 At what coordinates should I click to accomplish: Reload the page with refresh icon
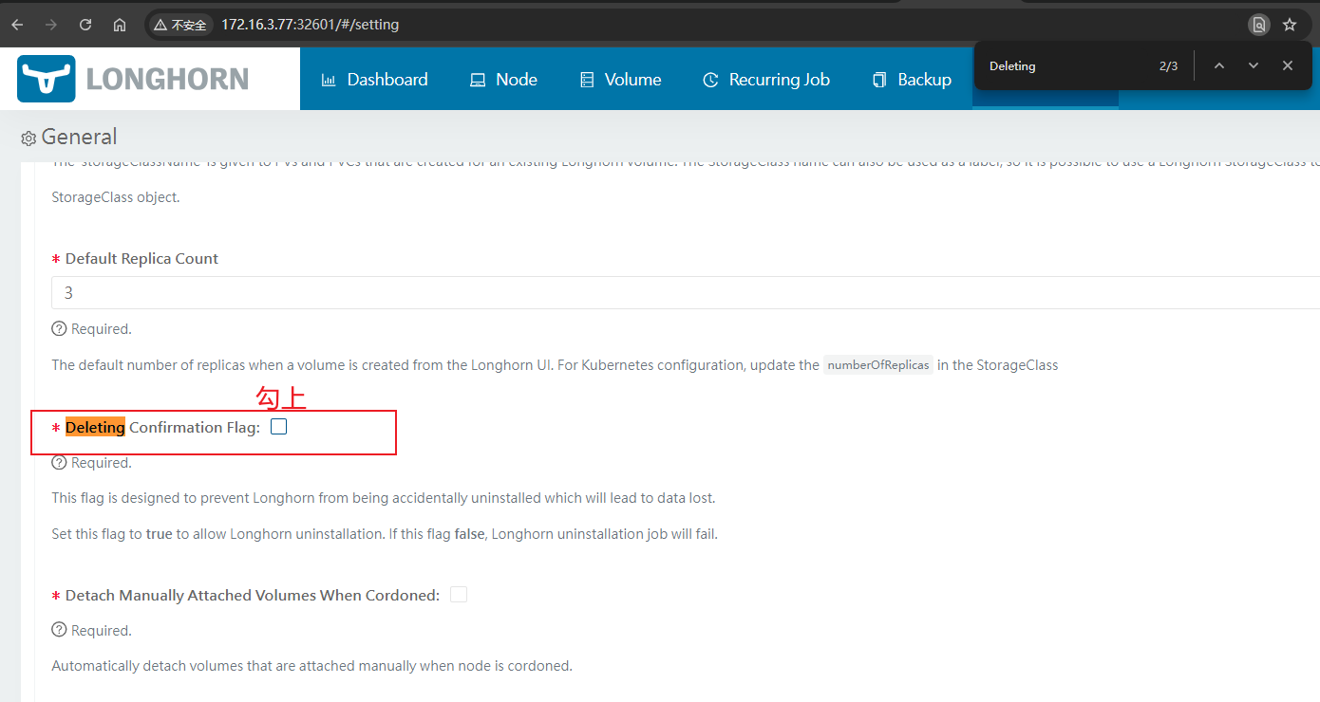pyautogui.click(x=85, y=25)
